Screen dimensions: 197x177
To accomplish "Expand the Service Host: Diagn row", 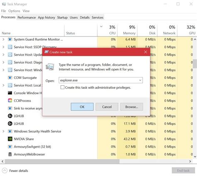I will pos(3,62).
